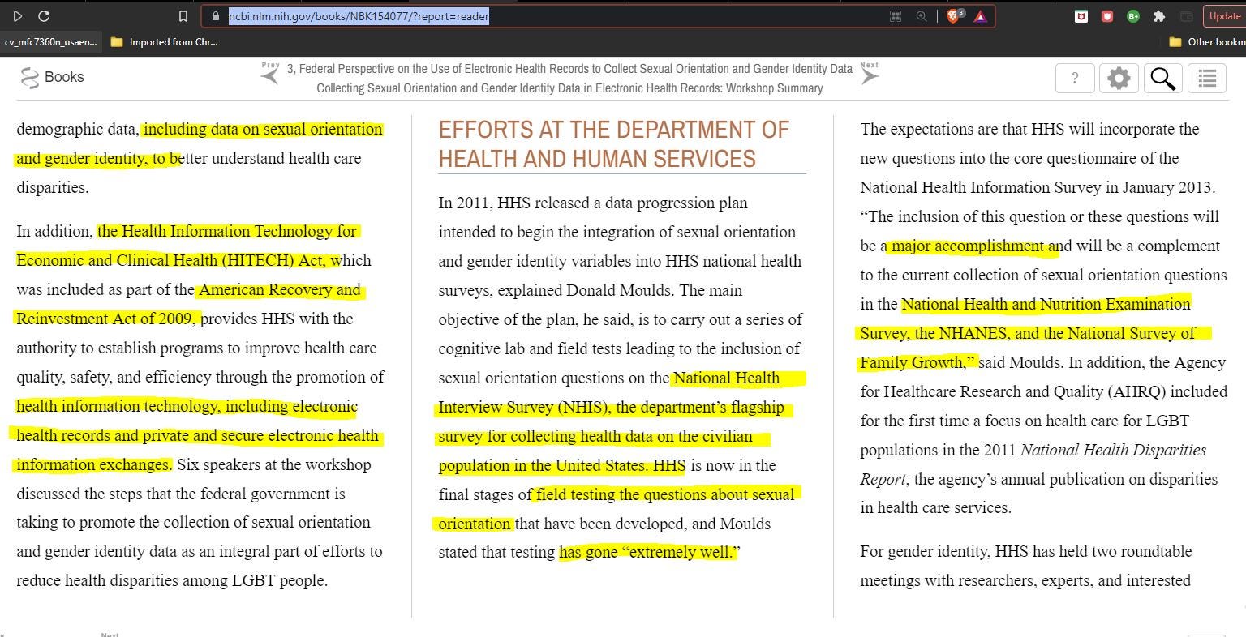Open the table of contents list icon

(x=1207, y=78)
